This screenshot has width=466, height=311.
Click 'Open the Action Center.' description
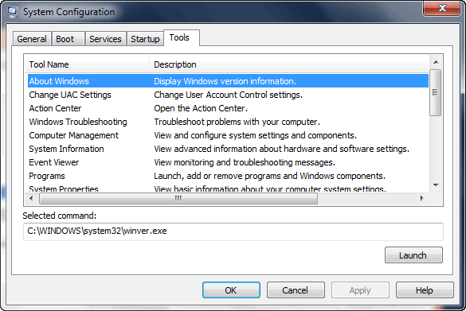pyautogui.click(x=201, y=108)
